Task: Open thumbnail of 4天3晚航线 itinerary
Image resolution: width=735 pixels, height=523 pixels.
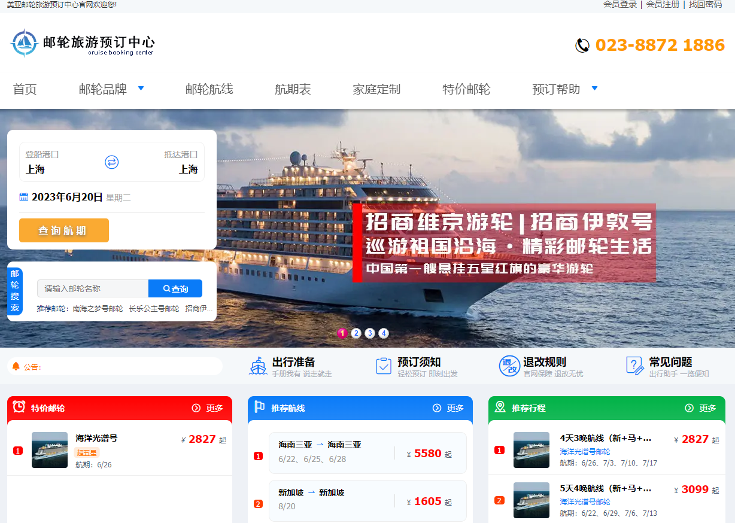Action: (531, 450)
